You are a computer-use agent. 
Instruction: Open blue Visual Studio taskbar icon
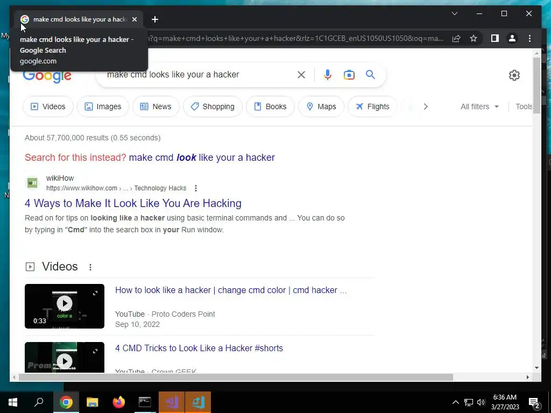198,402
